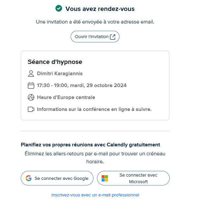Click the globe icon for time zone

[x=31, y=97]
